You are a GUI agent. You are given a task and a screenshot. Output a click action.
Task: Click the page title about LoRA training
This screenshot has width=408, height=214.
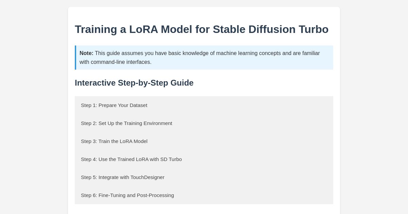(202, 30)
